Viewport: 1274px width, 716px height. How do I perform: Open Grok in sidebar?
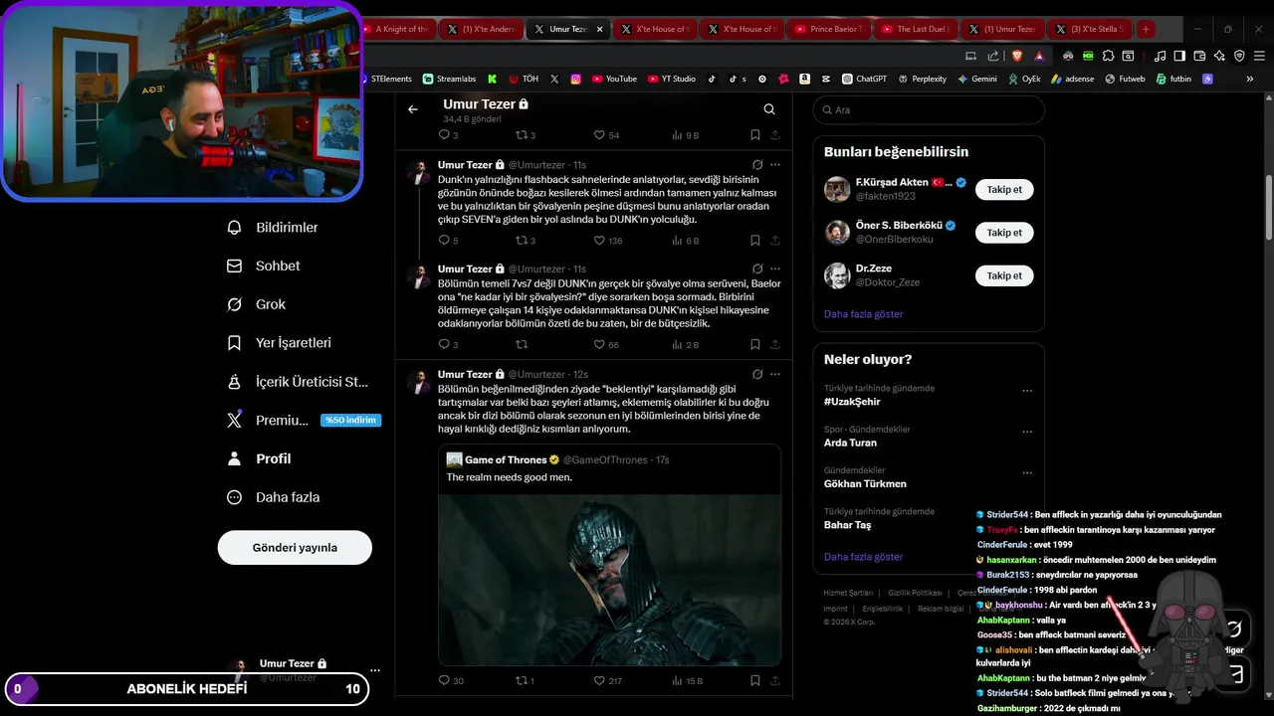point(256,304)
